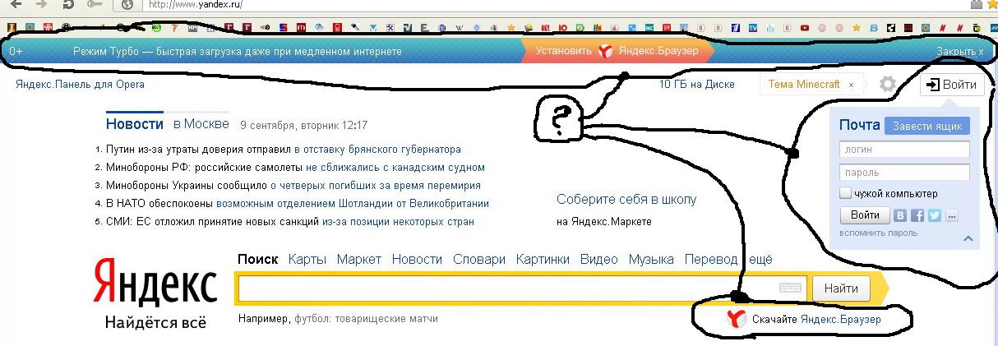The width and height of the screenshot is (998, 346).
Task: Open the Wikipedia W bookmark icon
Action: tap(459, 27)
